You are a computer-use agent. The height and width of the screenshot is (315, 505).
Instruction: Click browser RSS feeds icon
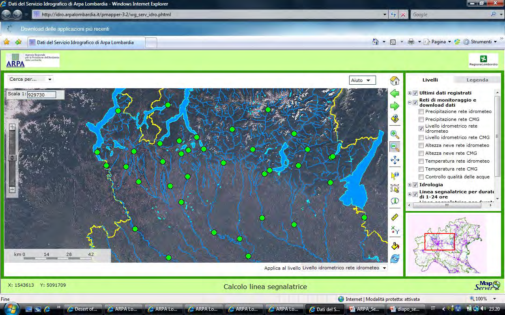(393, 42)
